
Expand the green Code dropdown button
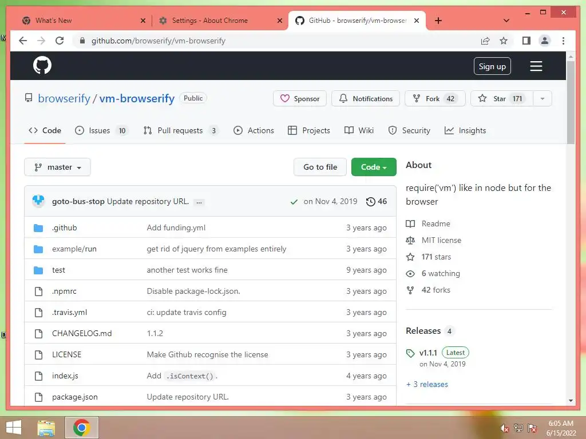(374, 167)
